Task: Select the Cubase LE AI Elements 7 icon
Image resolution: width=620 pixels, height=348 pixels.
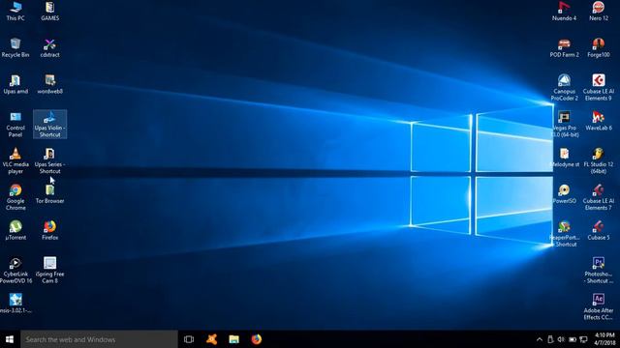Action: click(x=599, y=197)
